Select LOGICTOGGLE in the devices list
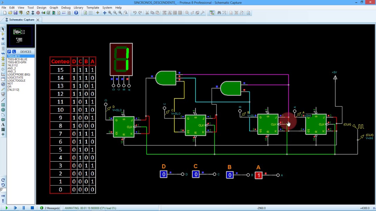 (x=16, y=81)
